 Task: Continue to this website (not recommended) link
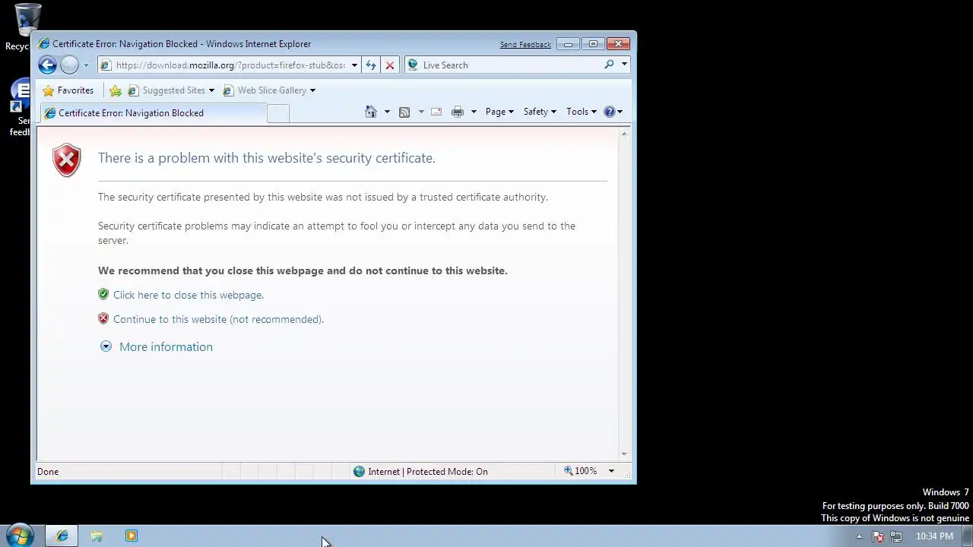click(x=218, y=319)
